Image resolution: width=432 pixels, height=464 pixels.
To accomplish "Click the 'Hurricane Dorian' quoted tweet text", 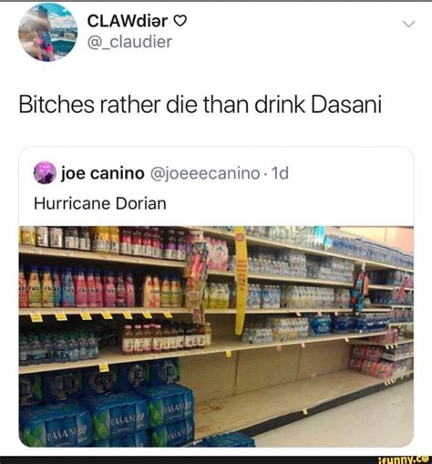I will [100, 203].
